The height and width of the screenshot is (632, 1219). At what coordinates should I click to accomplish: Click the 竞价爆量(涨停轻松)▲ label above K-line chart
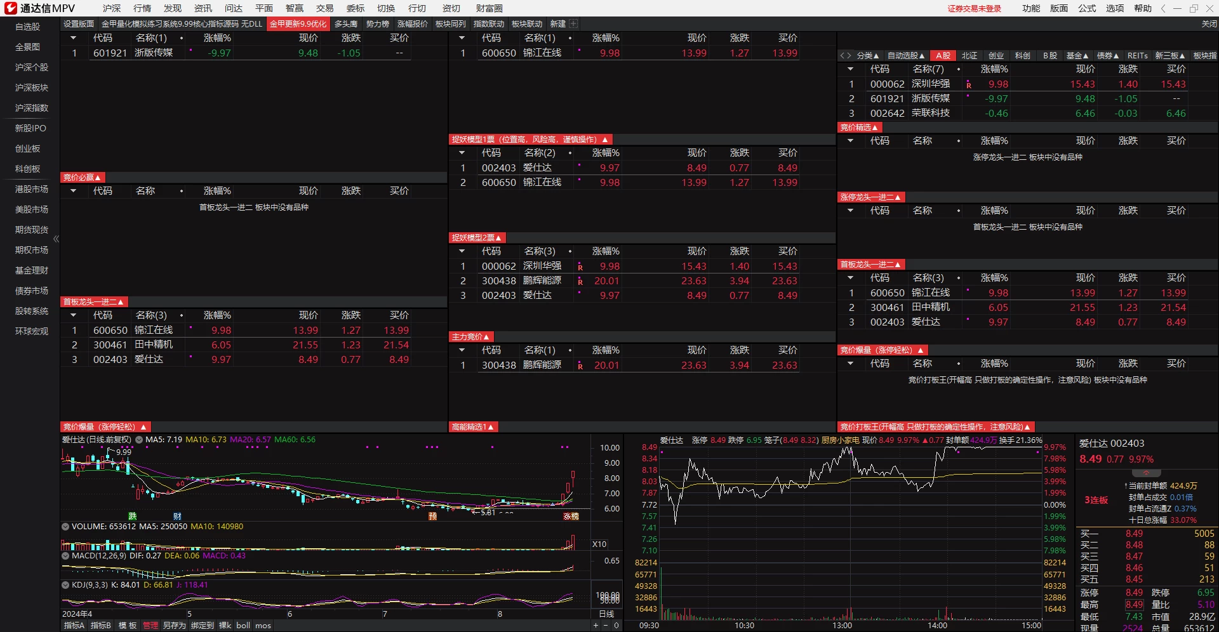coord(105,427)
